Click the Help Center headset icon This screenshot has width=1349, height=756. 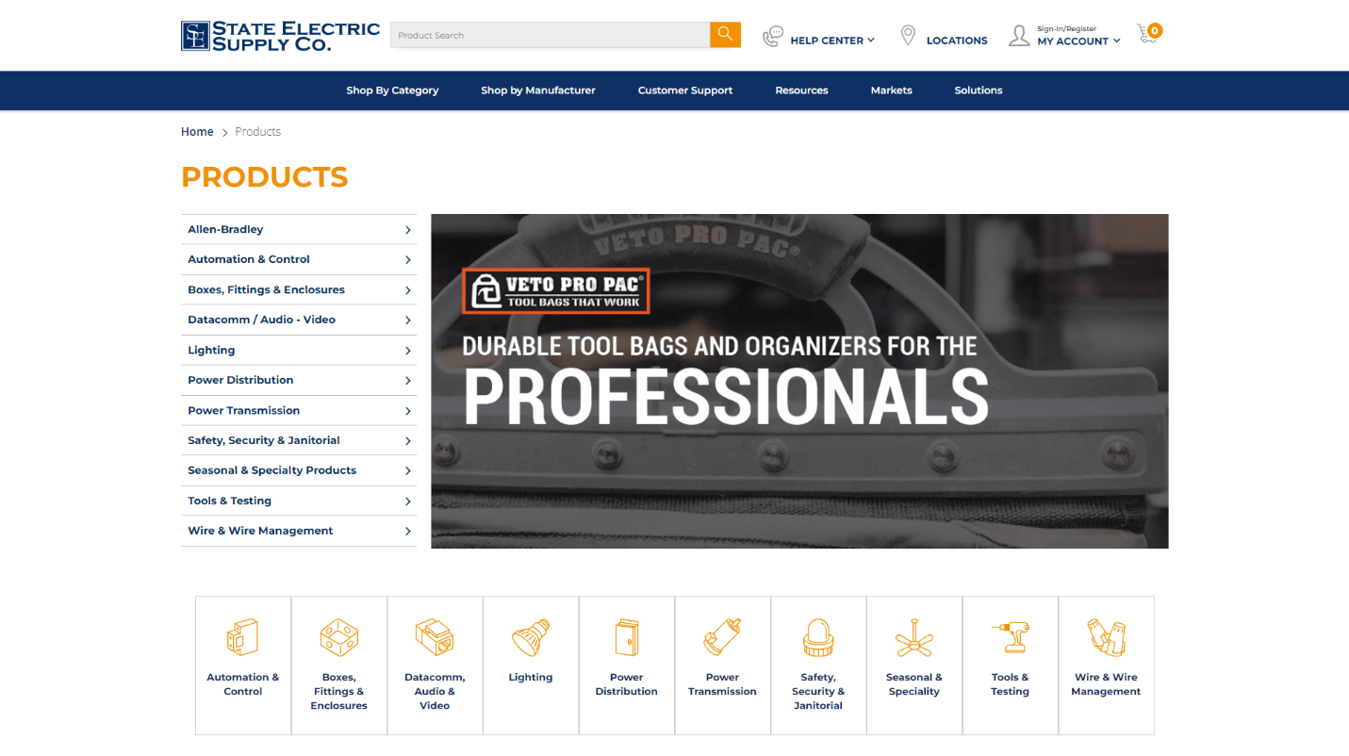(773, 37)
